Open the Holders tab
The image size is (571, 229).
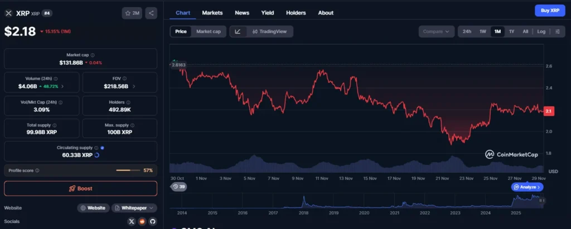coord(296,13)
